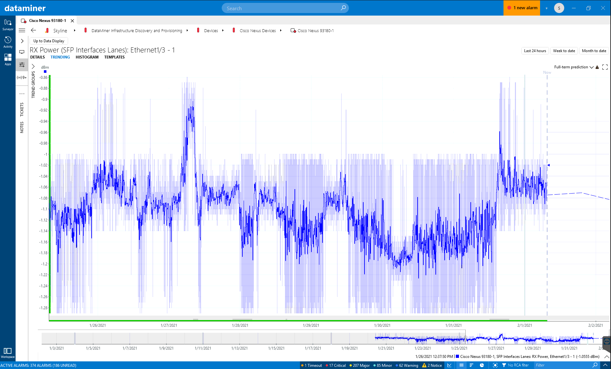Image resolution: width=611 pixels, height=369 pixels.
Task: Toggle the blue dBm legend square
Action: pyautogui.click(x=45, y=72)
